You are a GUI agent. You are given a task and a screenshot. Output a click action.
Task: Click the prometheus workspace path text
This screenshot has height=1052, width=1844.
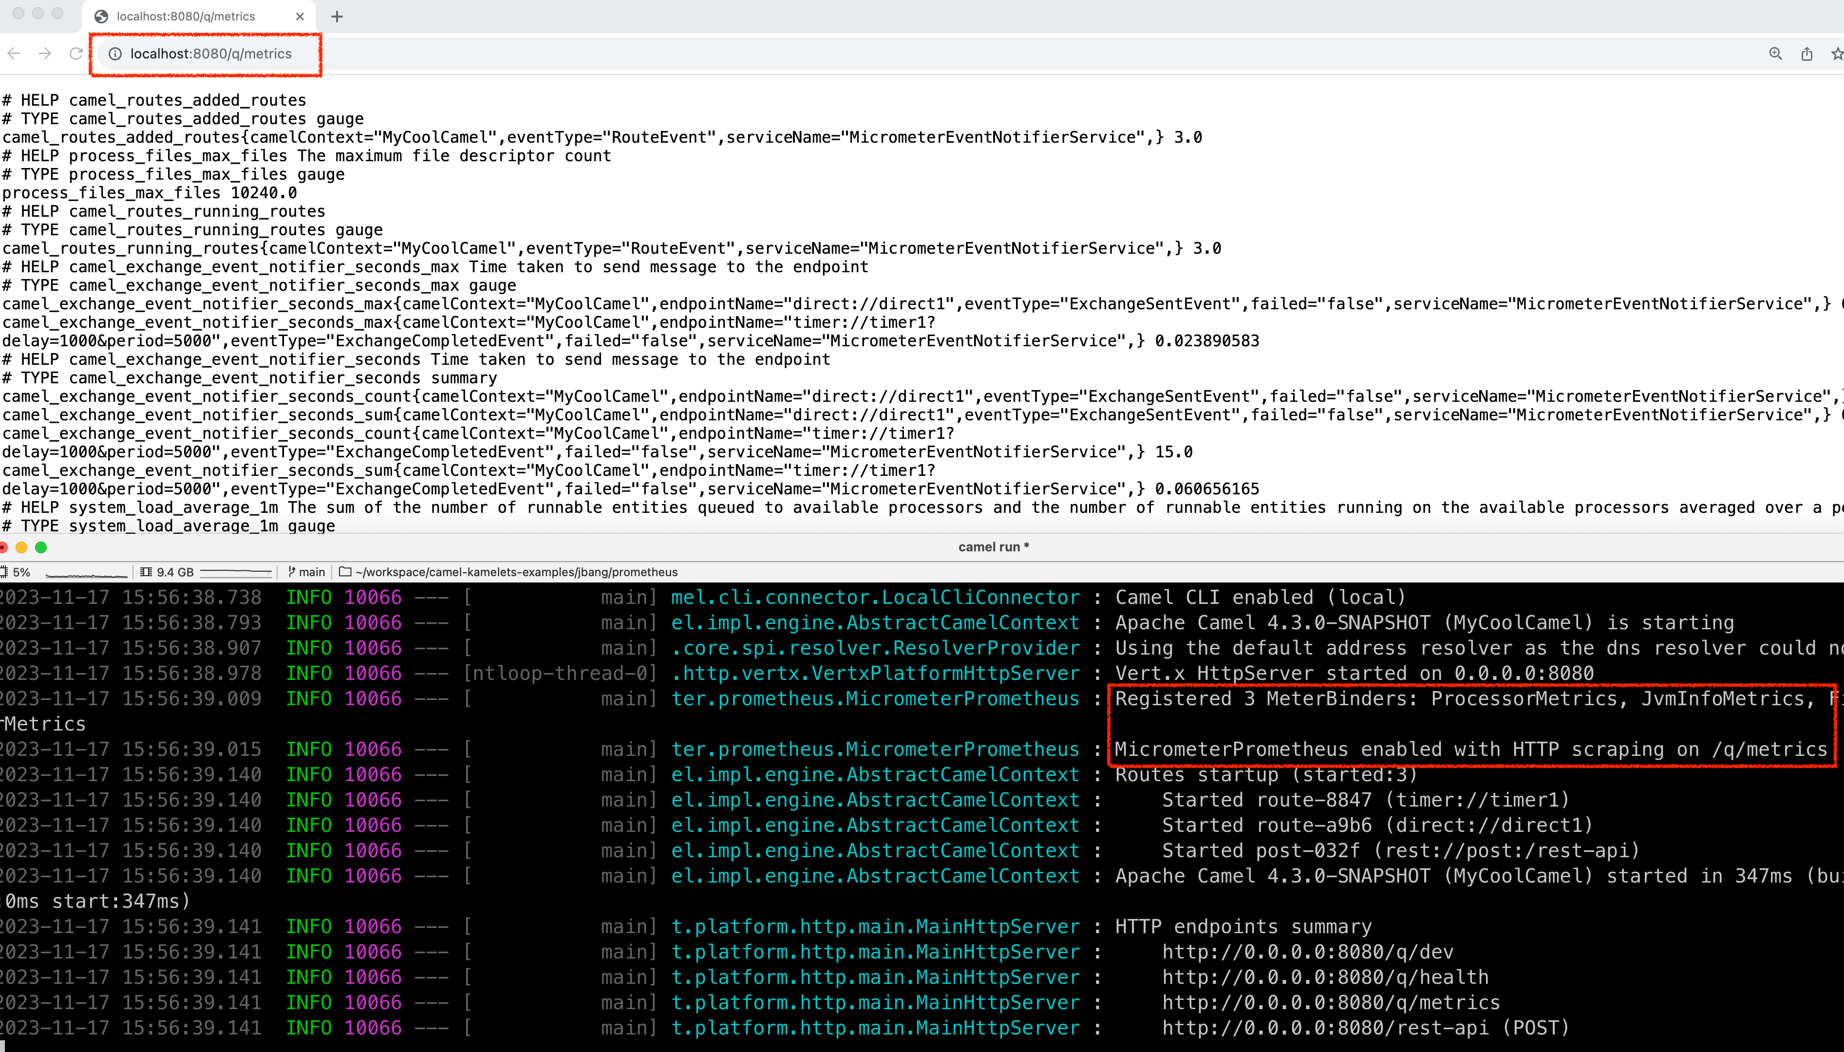pyautogui.click(x=517, y=572)
